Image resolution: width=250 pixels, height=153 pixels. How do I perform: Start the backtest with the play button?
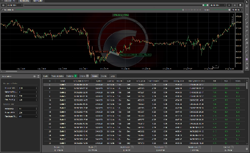(229, 5)
